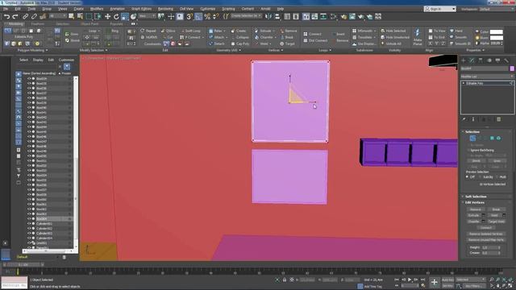Screen dimensions: 516x290
Task: Open the Sign In dropdown
Action: (x=439, y=9)
